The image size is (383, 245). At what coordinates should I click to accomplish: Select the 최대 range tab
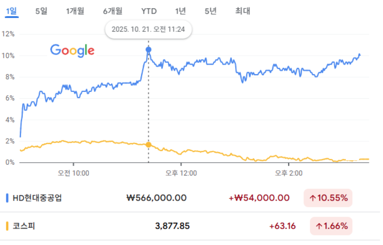click(243, 11)
